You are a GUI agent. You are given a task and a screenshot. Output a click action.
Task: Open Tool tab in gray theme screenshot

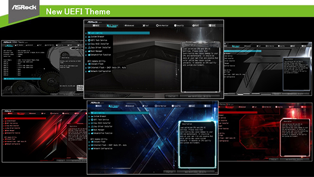click(146, 25)
